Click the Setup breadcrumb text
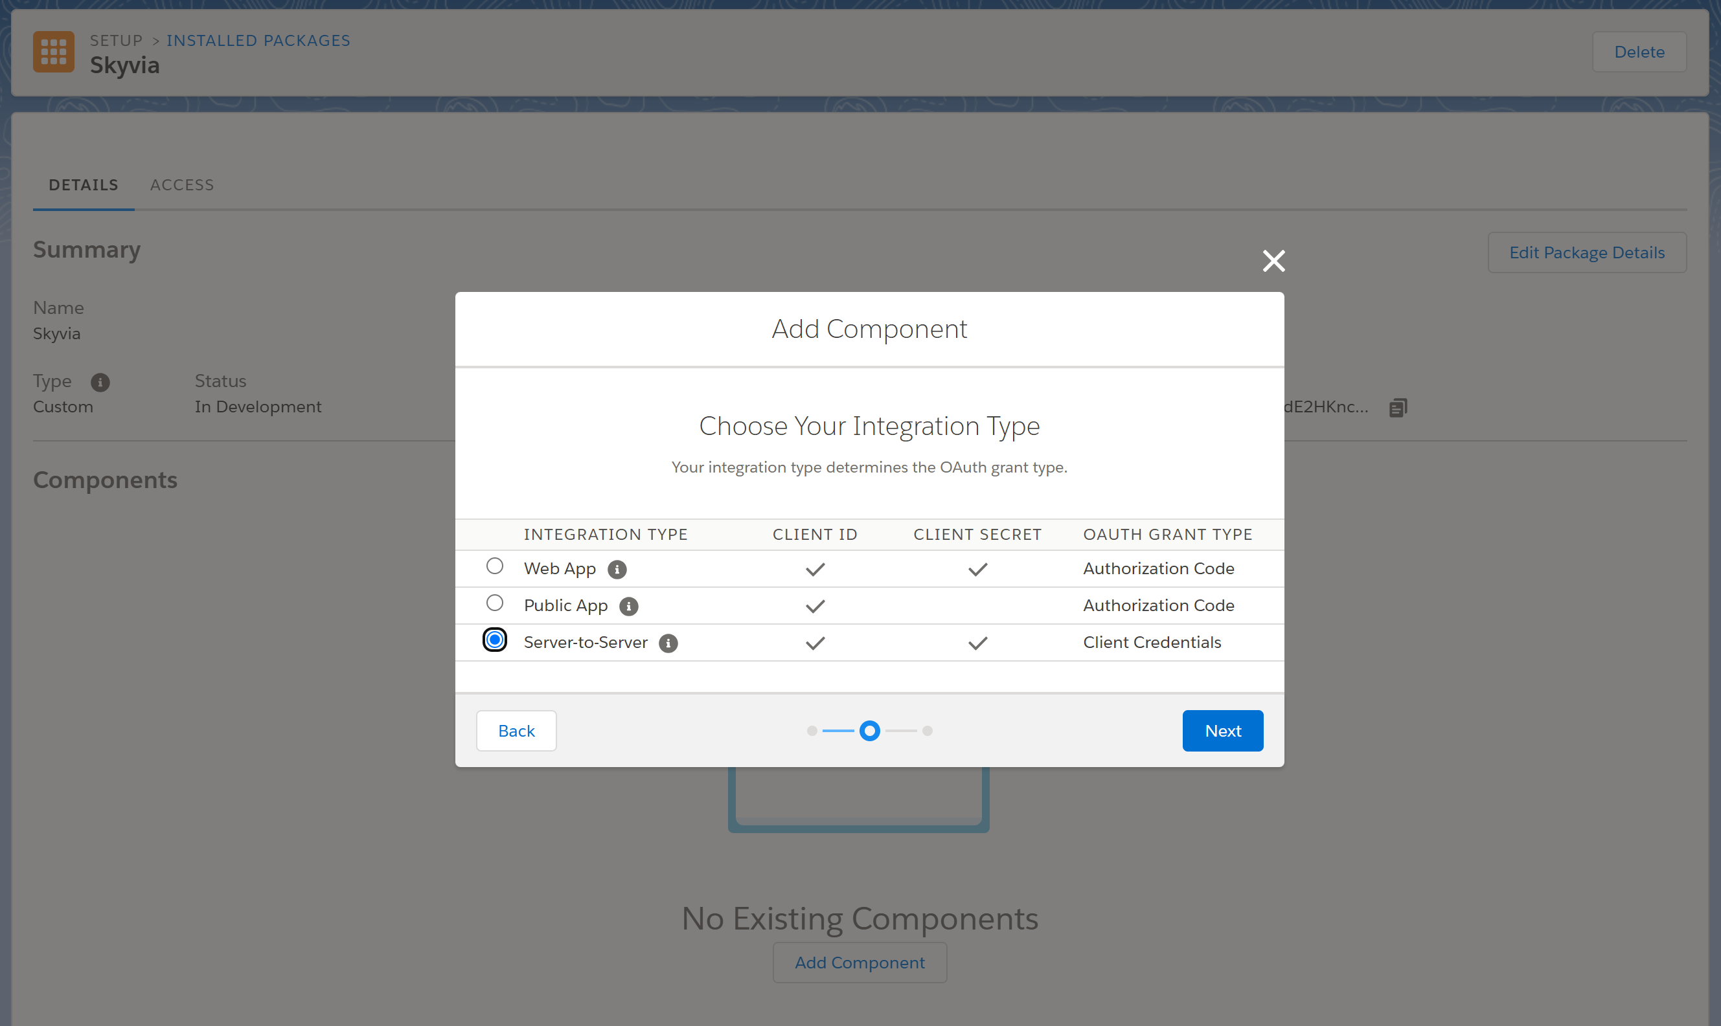 (x=116, y=40)
